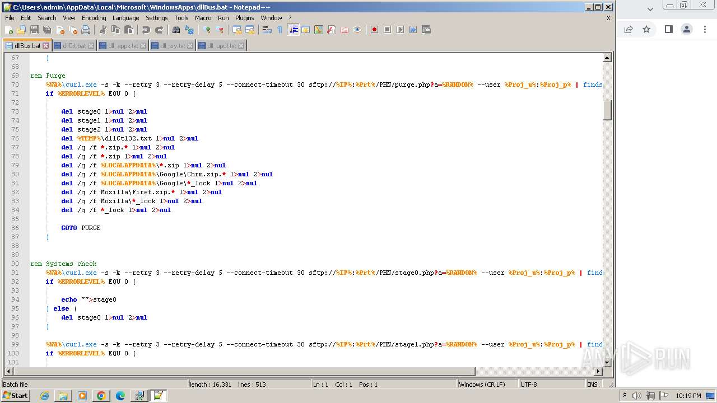Toggle show all characters pilcrow icon
Screen dimensions: 717x403
click(280, 30)
